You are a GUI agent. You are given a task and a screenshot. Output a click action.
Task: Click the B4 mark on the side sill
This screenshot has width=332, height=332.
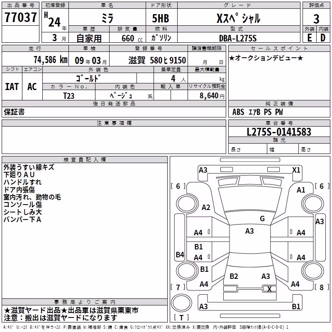[x=180, y=254]
